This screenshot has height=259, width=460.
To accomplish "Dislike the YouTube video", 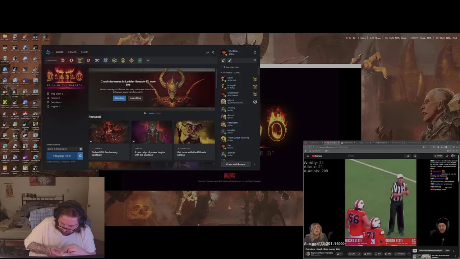I will pyautogui.click(x=359, y=254).
